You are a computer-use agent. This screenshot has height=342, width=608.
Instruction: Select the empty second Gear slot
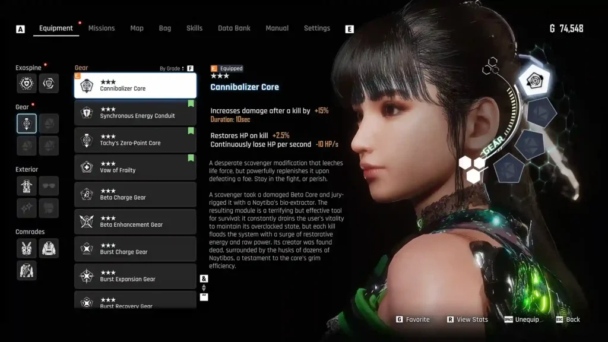coord(49,123)
